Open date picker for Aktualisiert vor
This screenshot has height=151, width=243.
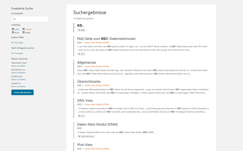tap(18, 73)
